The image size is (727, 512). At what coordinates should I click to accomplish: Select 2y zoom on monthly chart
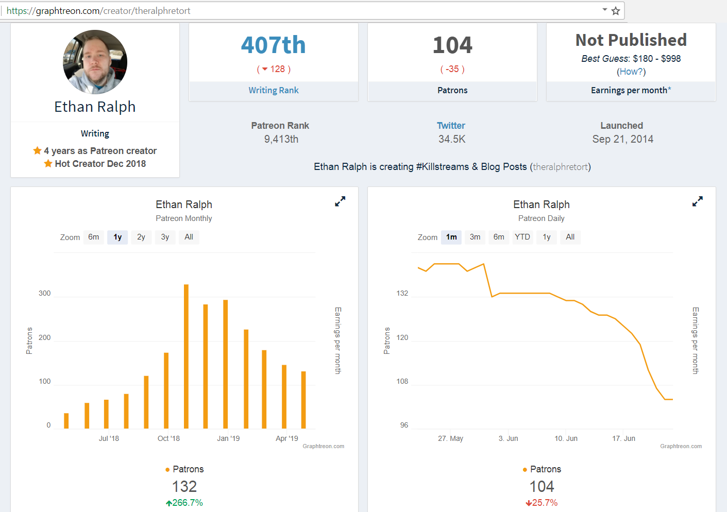[x=141, y=237]
